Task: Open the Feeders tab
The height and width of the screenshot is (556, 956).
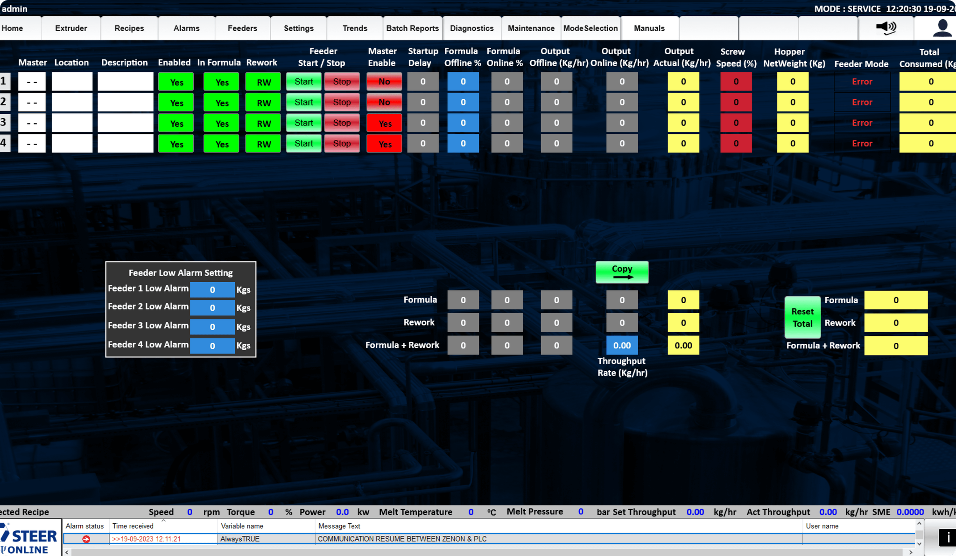Action: 242,28
